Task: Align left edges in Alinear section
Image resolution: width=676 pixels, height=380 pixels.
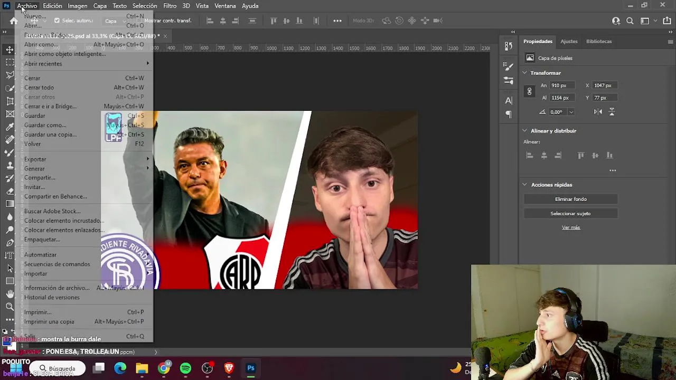Action: (x=530, y=155)
